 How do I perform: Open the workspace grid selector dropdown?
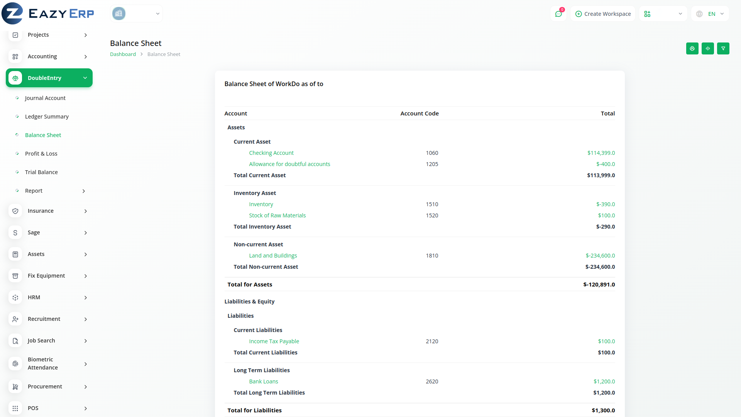click(663, 14)
